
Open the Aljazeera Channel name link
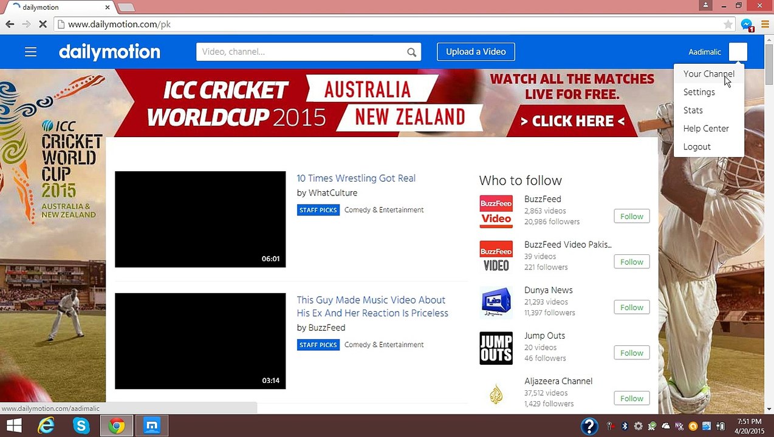[558, 381]
